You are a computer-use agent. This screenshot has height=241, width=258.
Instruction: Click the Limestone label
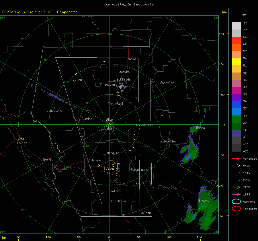coord(54,111)
